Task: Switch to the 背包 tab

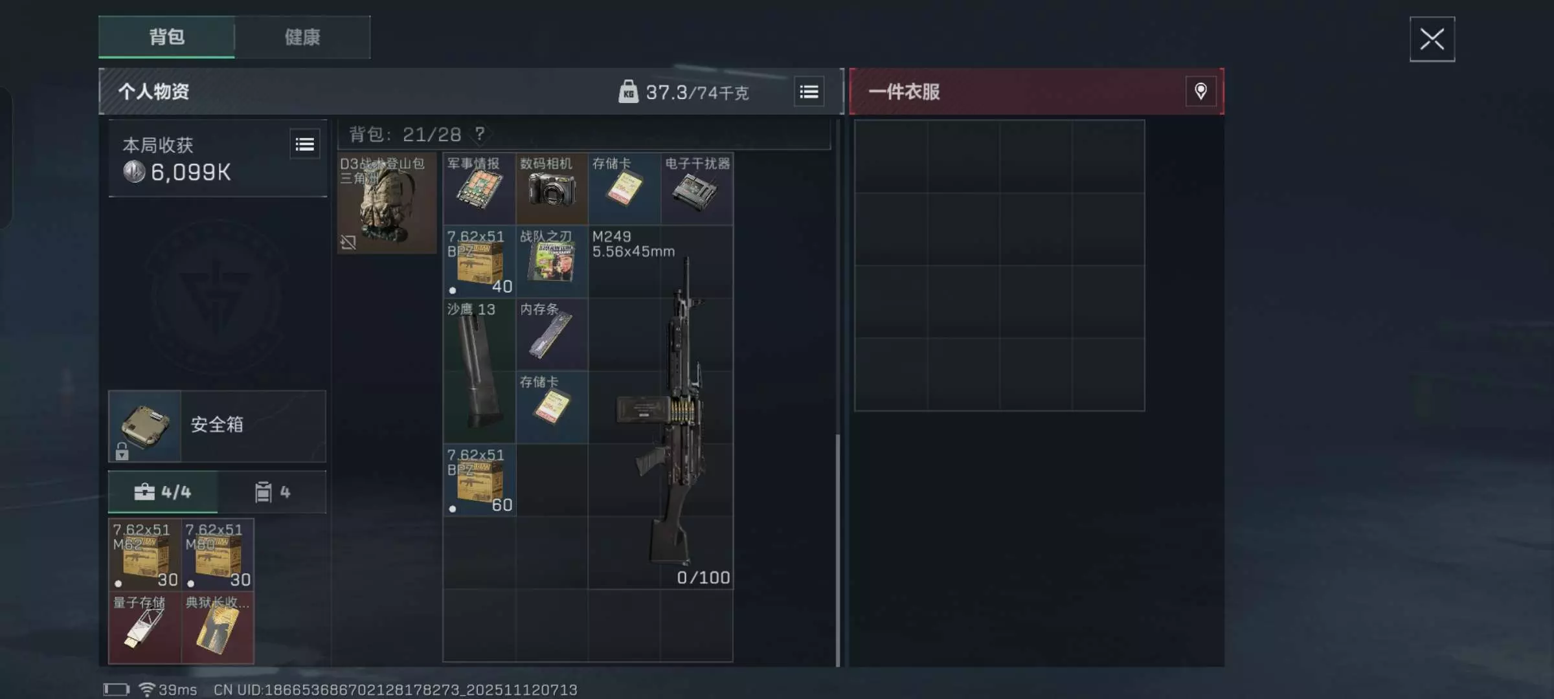Action: [x=166, y=37]
